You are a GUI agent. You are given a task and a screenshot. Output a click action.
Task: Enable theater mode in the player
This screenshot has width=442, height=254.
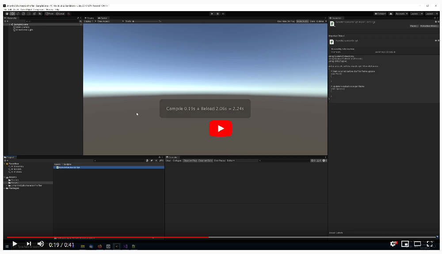coord(417,244)
